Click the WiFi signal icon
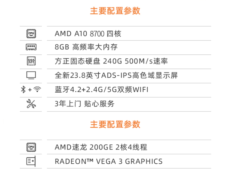This screenshot has height=169, width=234. [37, 89]
